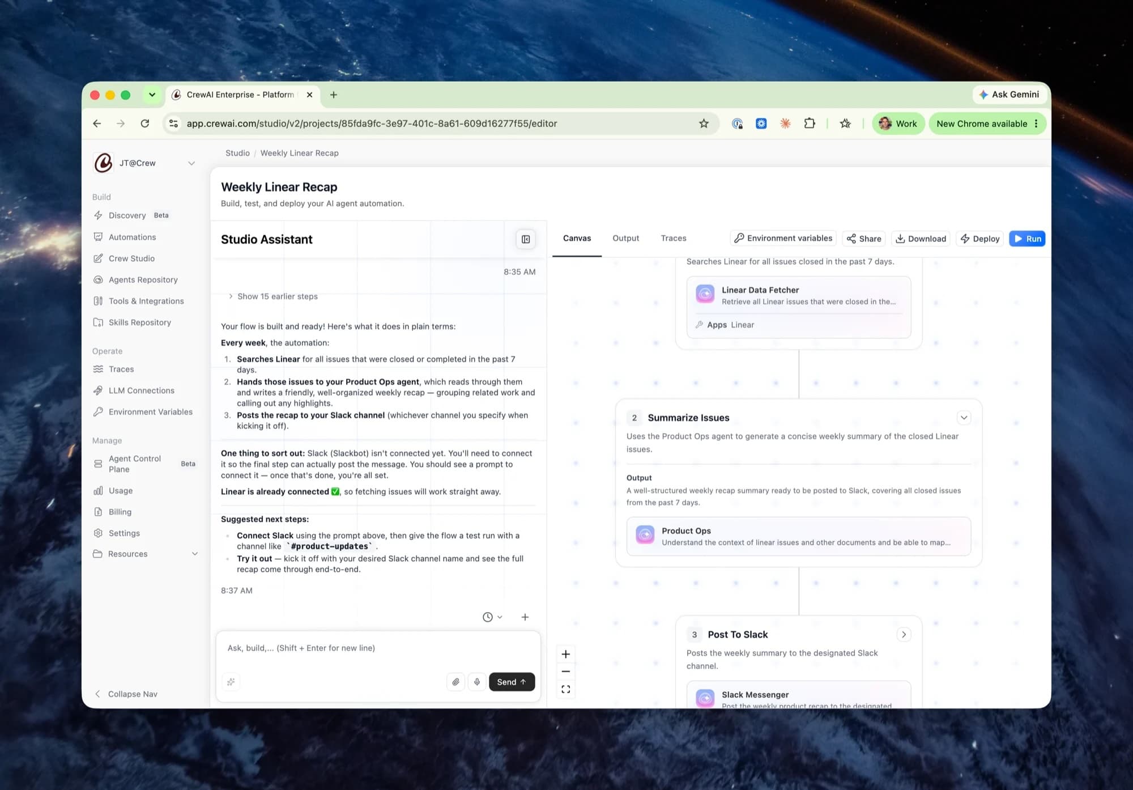The height and width of the screenshot is (790, 1133).
Task: Click the CrewAI logo in sidebar
Action: pyautogui.click(x=103, y=163)
